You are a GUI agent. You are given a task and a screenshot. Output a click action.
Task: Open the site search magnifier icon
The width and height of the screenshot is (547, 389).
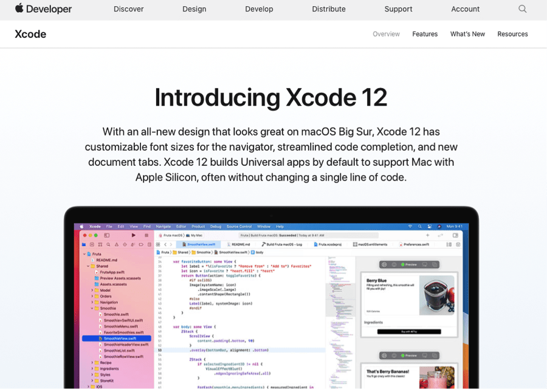[522, 9]
